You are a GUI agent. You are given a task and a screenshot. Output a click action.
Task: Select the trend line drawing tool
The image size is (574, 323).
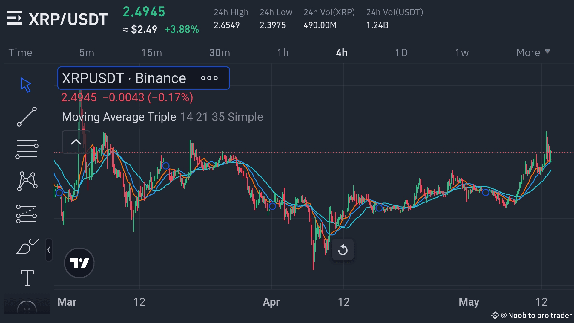pyautogui.click(x=26, y=117)
